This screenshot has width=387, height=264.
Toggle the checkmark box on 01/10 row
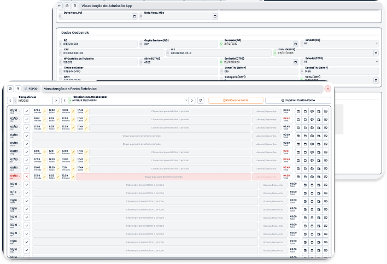tap(27, 112)
